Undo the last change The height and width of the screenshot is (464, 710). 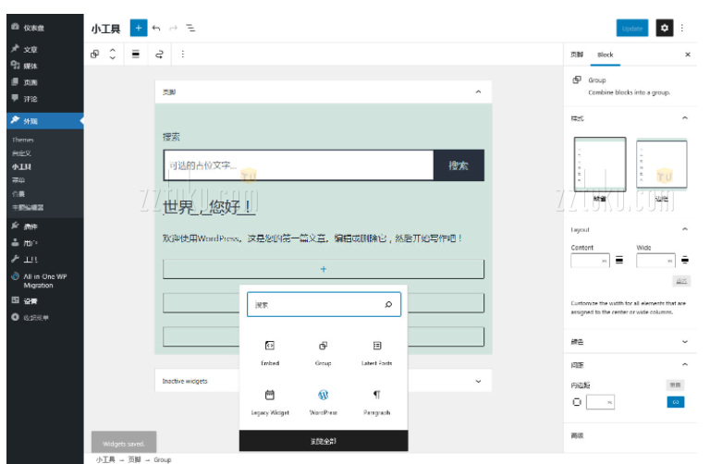click(x=156, y=29)
